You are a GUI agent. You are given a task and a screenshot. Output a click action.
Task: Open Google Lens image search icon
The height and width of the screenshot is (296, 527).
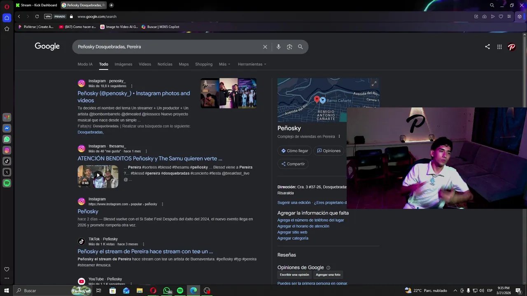tap(289, 47)
